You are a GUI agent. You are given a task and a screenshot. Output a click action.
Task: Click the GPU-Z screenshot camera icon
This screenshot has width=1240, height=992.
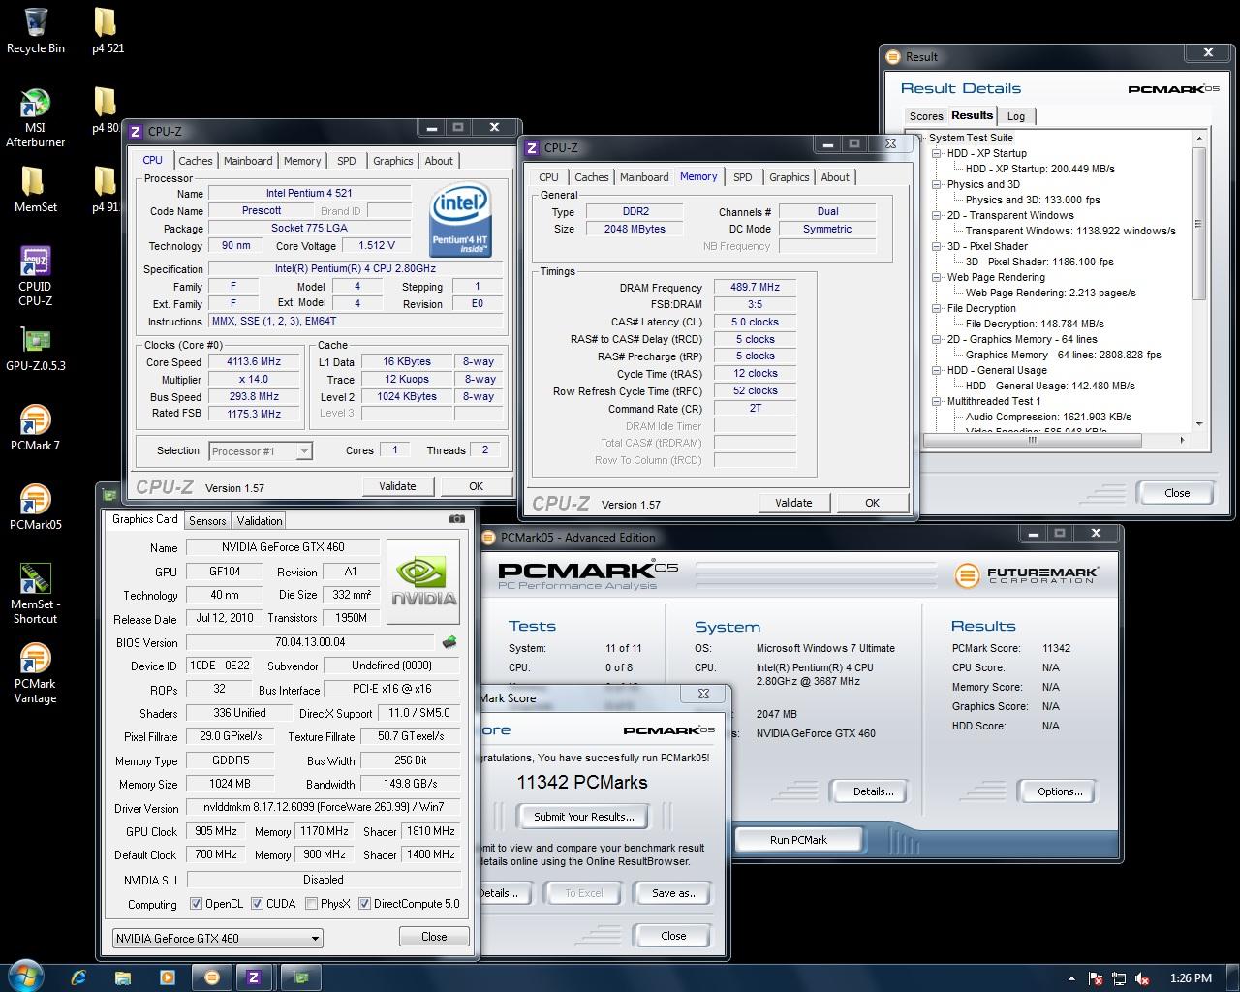pos(456,519)
